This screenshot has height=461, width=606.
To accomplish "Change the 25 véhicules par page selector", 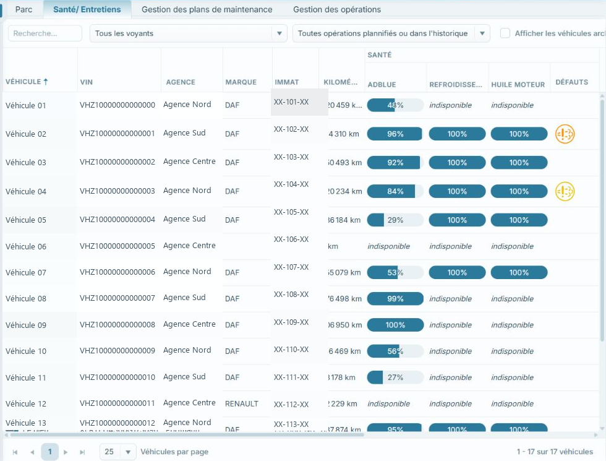I will point(118,452).
